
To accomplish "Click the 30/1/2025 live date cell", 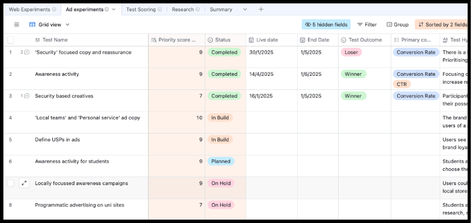I will (x=272, y=57).
